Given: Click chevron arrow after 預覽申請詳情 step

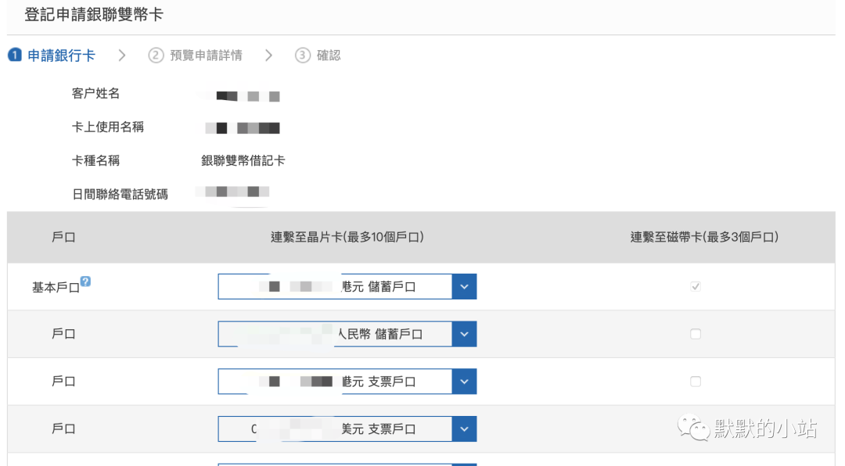Looking at the screenshot, I should point(268,56).
